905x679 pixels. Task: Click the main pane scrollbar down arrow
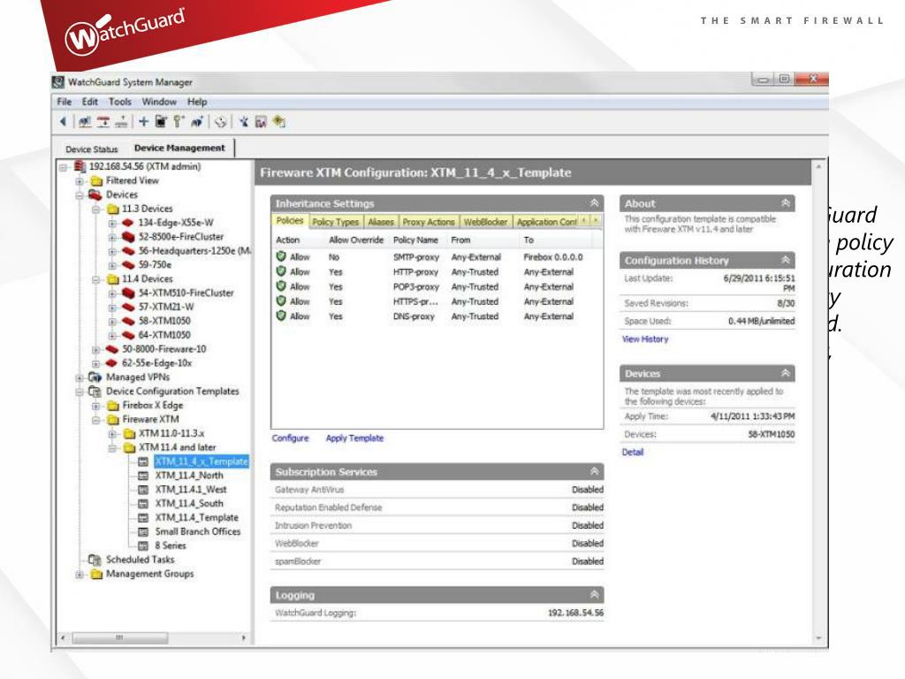click(819, 638)
